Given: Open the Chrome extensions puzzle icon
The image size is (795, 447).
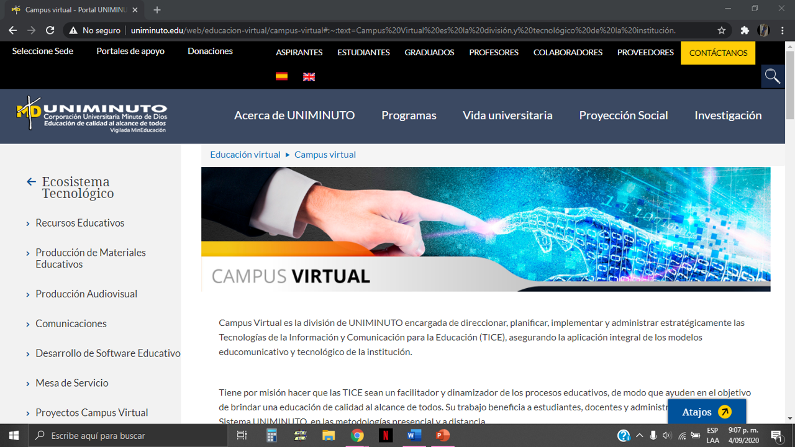Looking at the screenshot, I should 745,30.
